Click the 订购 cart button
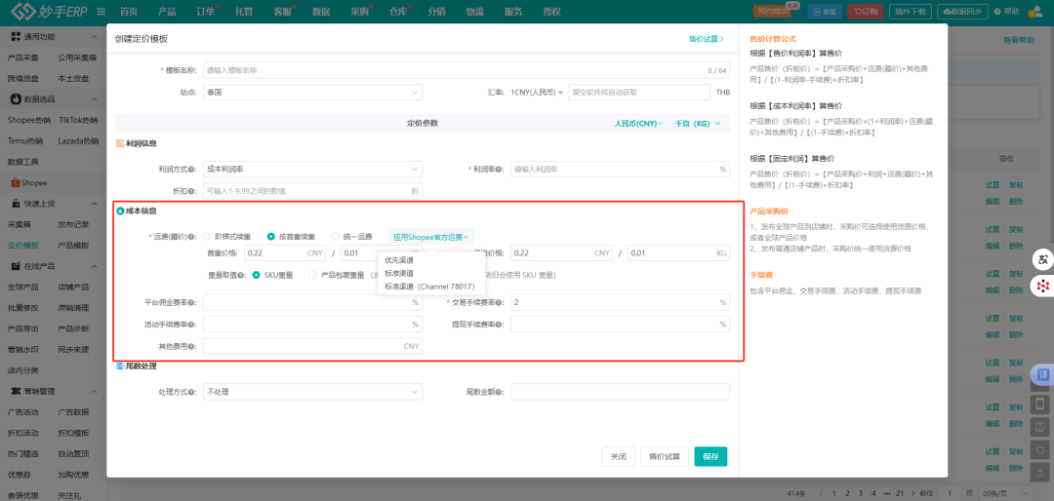The image size is (1054, 501). click(x=862, y=12)
